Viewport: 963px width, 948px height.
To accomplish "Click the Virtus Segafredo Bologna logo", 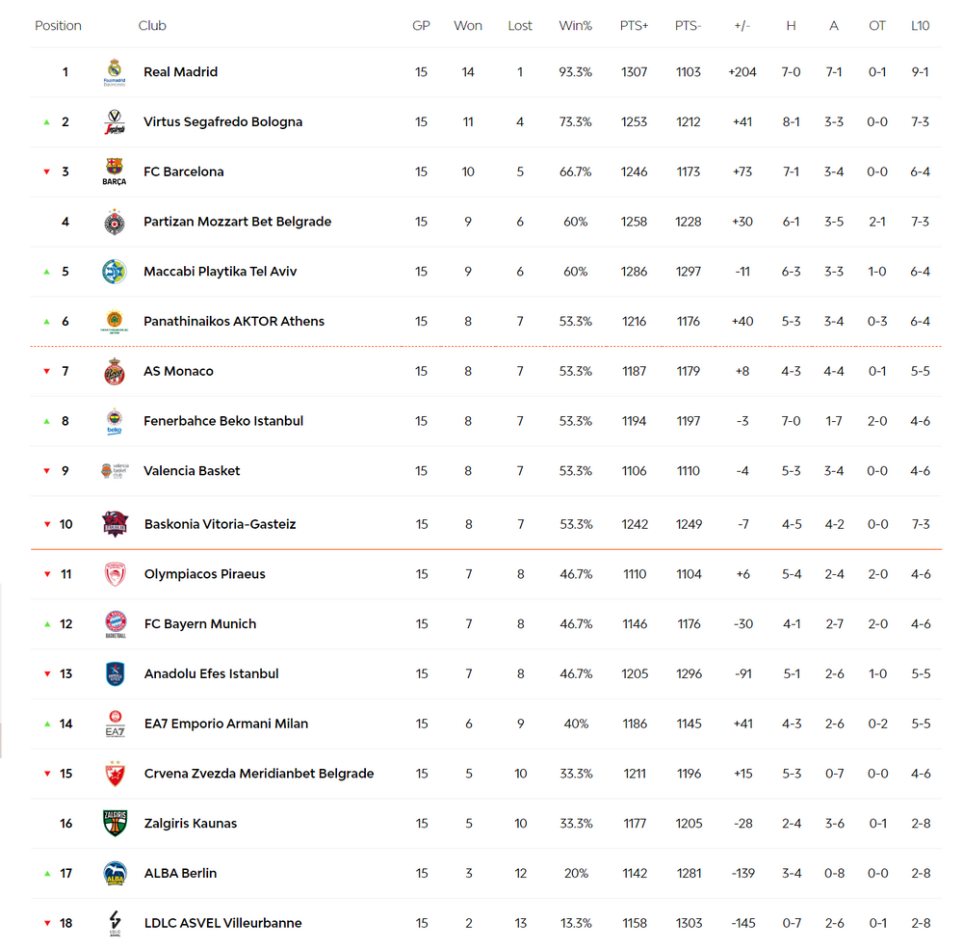I will (x=115, y=121).
